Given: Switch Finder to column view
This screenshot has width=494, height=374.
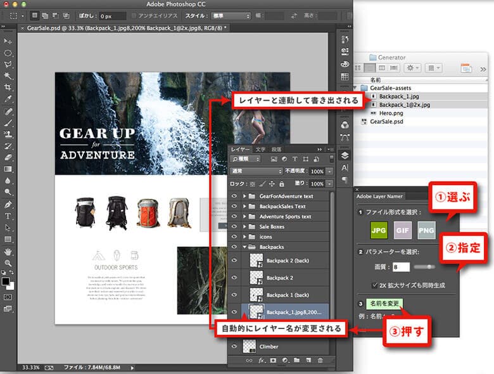Looking at the screenshot, I should (x=382, y=68).
